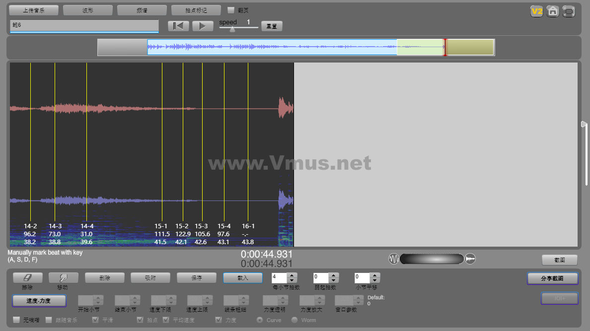This screenshot has height=331, width=590.
Task: Select the beat marker line 14-4
Action: tap(86, 143)
